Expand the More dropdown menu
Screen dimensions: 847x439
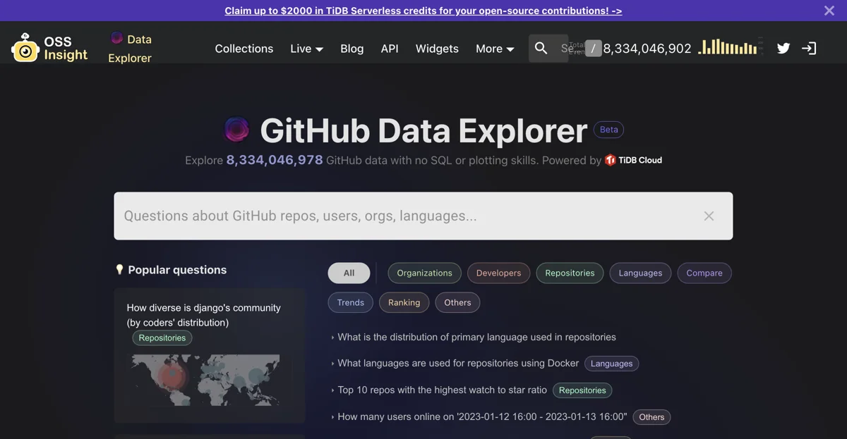[x=495, y=49]
